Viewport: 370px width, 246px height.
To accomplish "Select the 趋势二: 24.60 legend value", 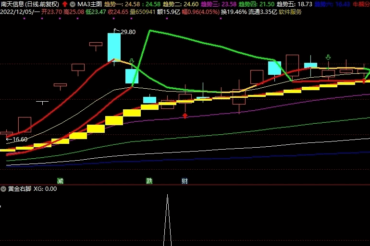I will [x=181, y=4].
